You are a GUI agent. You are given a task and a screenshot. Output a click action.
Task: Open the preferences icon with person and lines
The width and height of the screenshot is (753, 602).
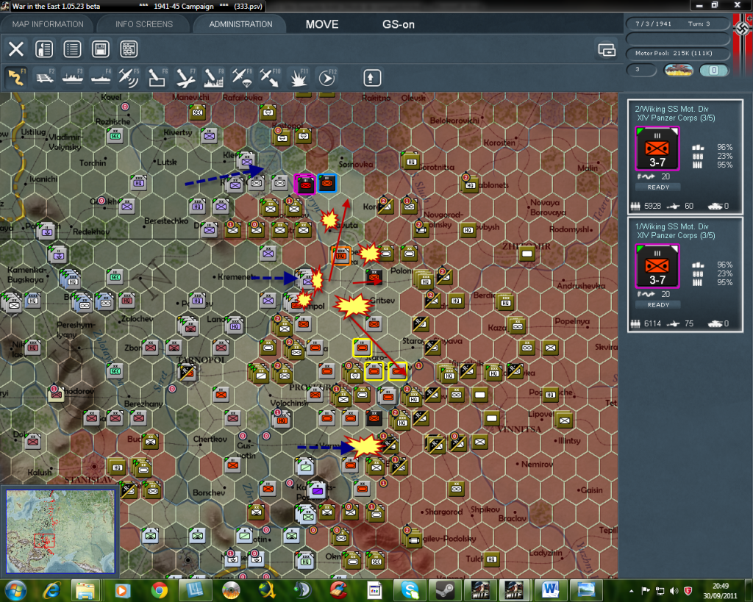44,49
